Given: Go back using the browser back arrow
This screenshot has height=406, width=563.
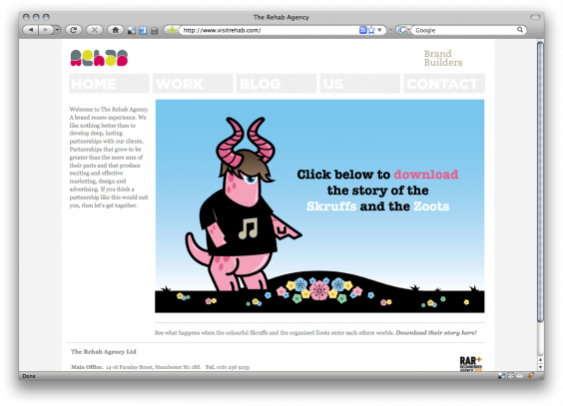Looking at the screenshot, I should click(31, 30).
